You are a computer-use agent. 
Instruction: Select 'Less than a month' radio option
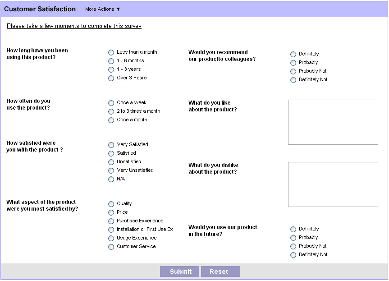tap(111, 52)
